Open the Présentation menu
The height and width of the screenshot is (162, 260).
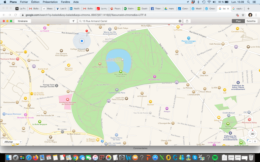[x=50, y=2]
